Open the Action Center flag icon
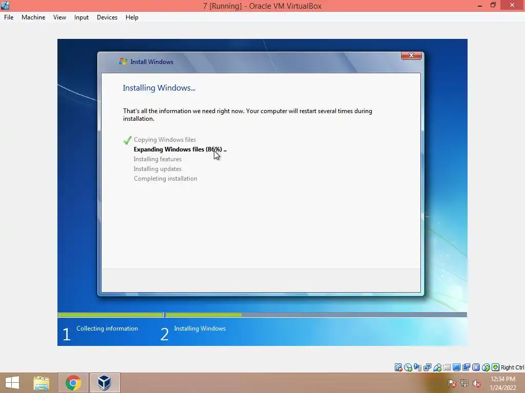525x393 pixels. tap(452, 383)
